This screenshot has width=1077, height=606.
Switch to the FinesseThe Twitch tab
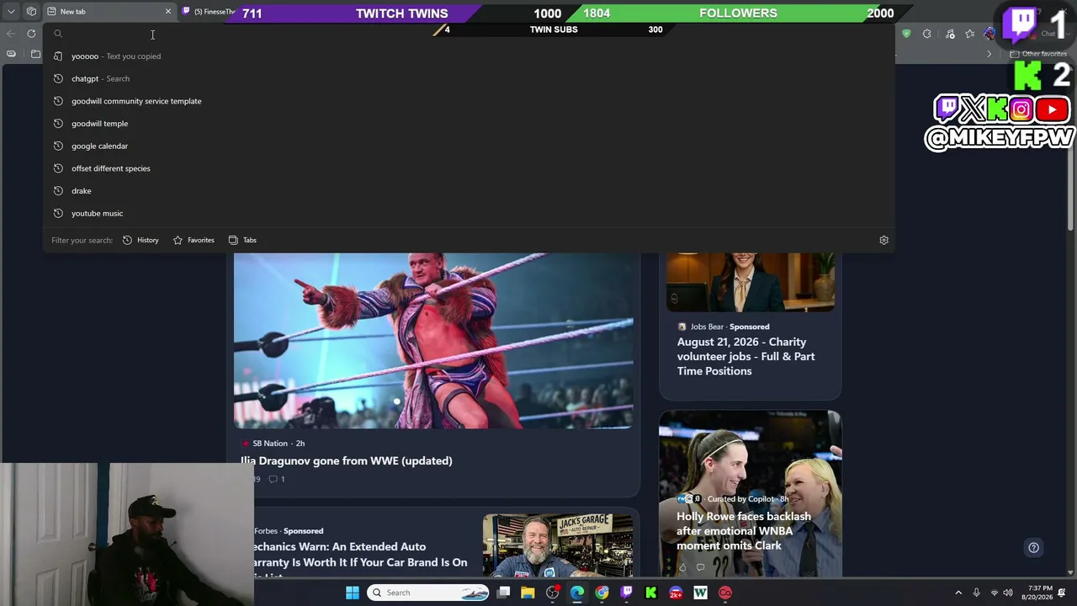click(x=208, y=12)
